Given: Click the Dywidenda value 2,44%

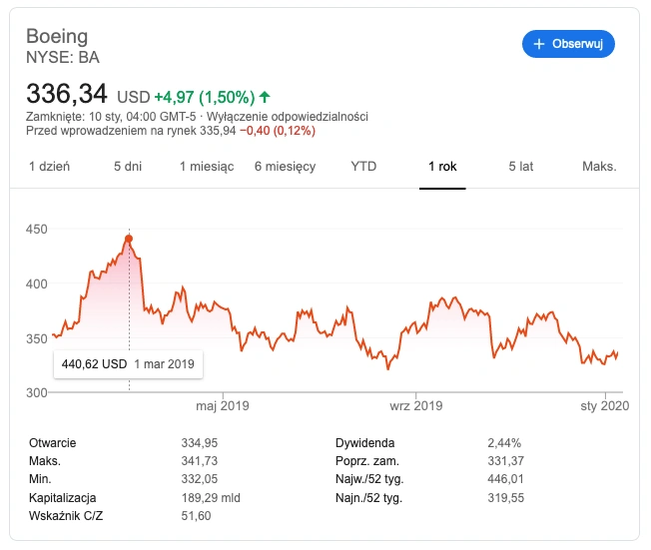Looking at the screenshot, I should (x=504, y=443).
